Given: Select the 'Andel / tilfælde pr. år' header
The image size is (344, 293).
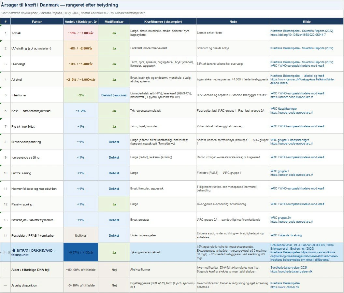Looking at the screenshot, I should (x=81, y=22).
